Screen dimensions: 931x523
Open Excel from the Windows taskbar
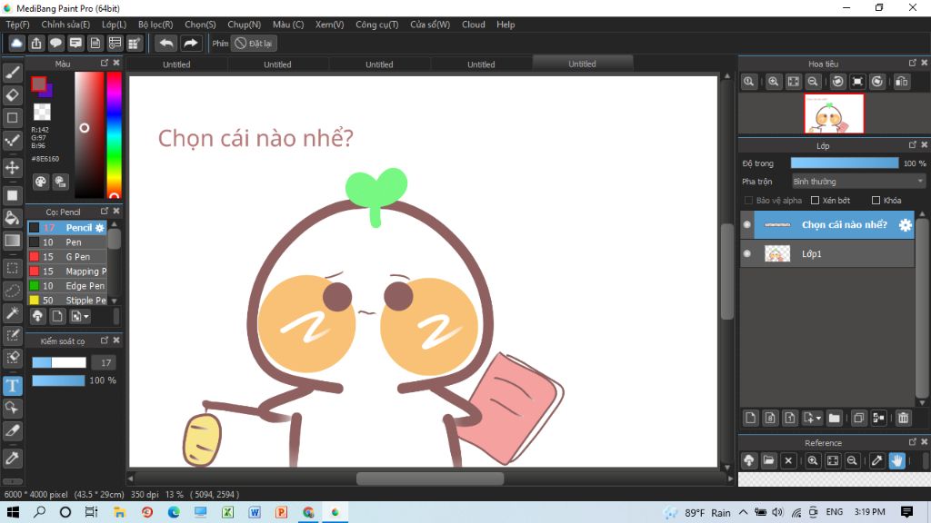coord(227,512)
